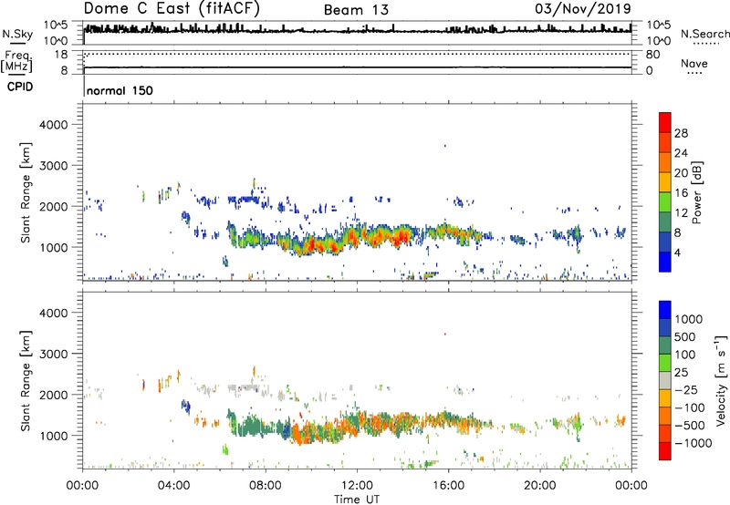
Task: Click the '16:00' time axis tick
Action: (449, 486)
